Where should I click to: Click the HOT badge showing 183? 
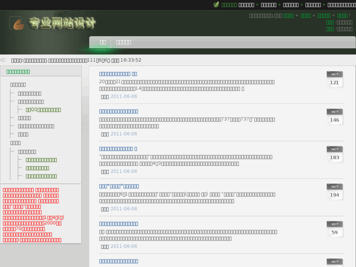(x=334, y=154)
